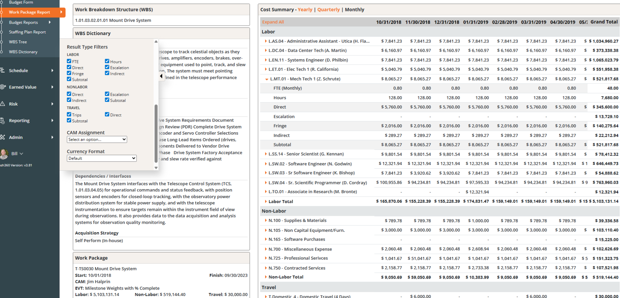The image size is (620, 298).
Task: Toggle the Labor Hours checkbox
Action: (107, 61)
